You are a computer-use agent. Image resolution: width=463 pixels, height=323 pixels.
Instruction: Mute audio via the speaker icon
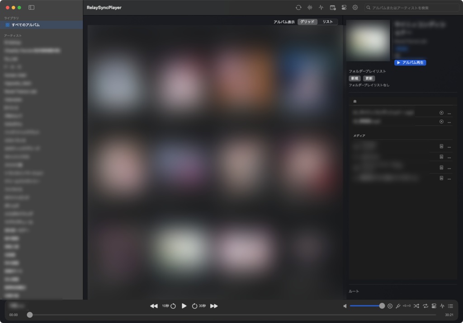345,306
